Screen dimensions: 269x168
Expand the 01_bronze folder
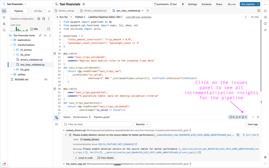[x=14, y=50]
